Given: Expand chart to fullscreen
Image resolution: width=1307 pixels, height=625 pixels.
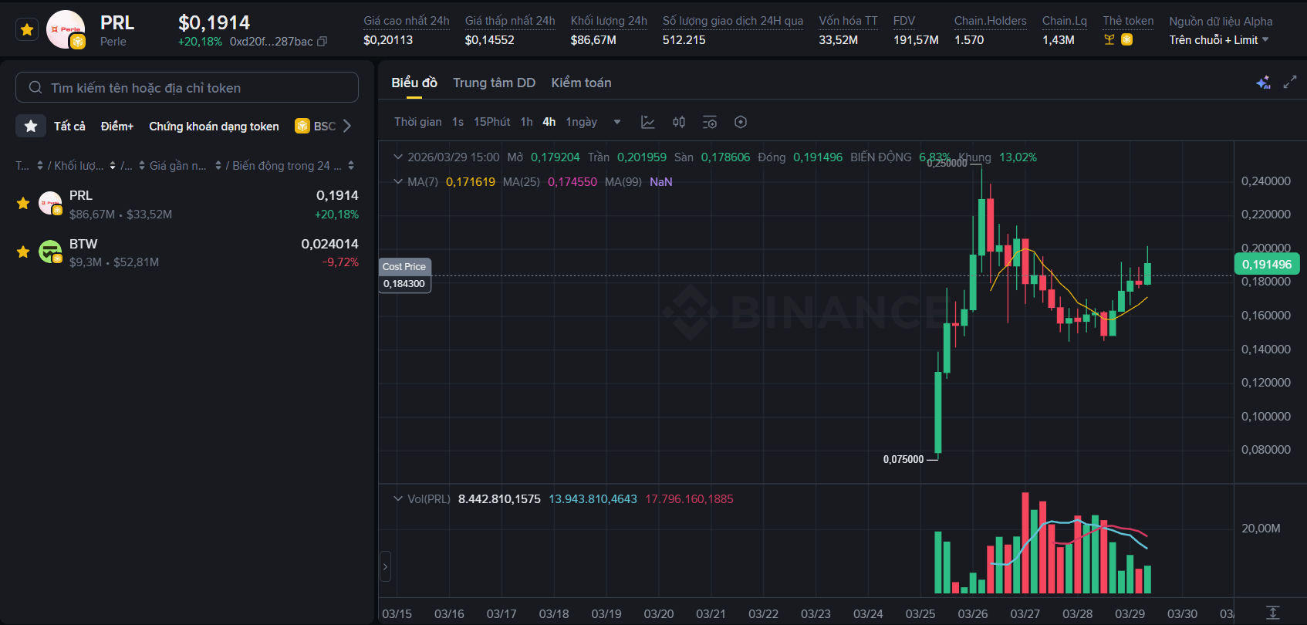Looking at the screenshot, I should coord(1289,82).
